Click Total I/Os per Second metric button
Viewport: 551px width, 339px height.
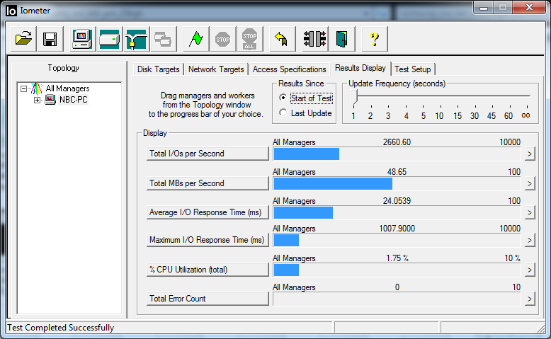coord(208,154)
